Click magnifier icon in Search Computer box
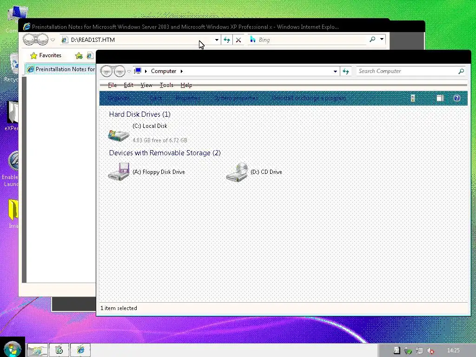The height and width of the screenshot is (357, 476). [x=461, y=71]
